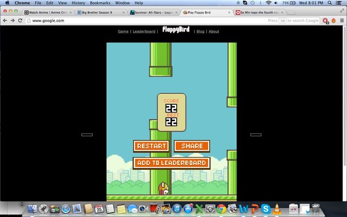Click the RESTART button in the game
The height and width of the screenshot is (217, 347).
click(x=151, y=146)
